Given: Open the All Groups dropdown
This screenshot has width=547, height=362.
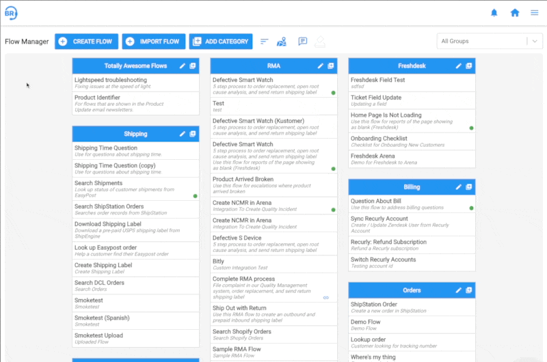Looking at the screenshot, I should 490,41.
